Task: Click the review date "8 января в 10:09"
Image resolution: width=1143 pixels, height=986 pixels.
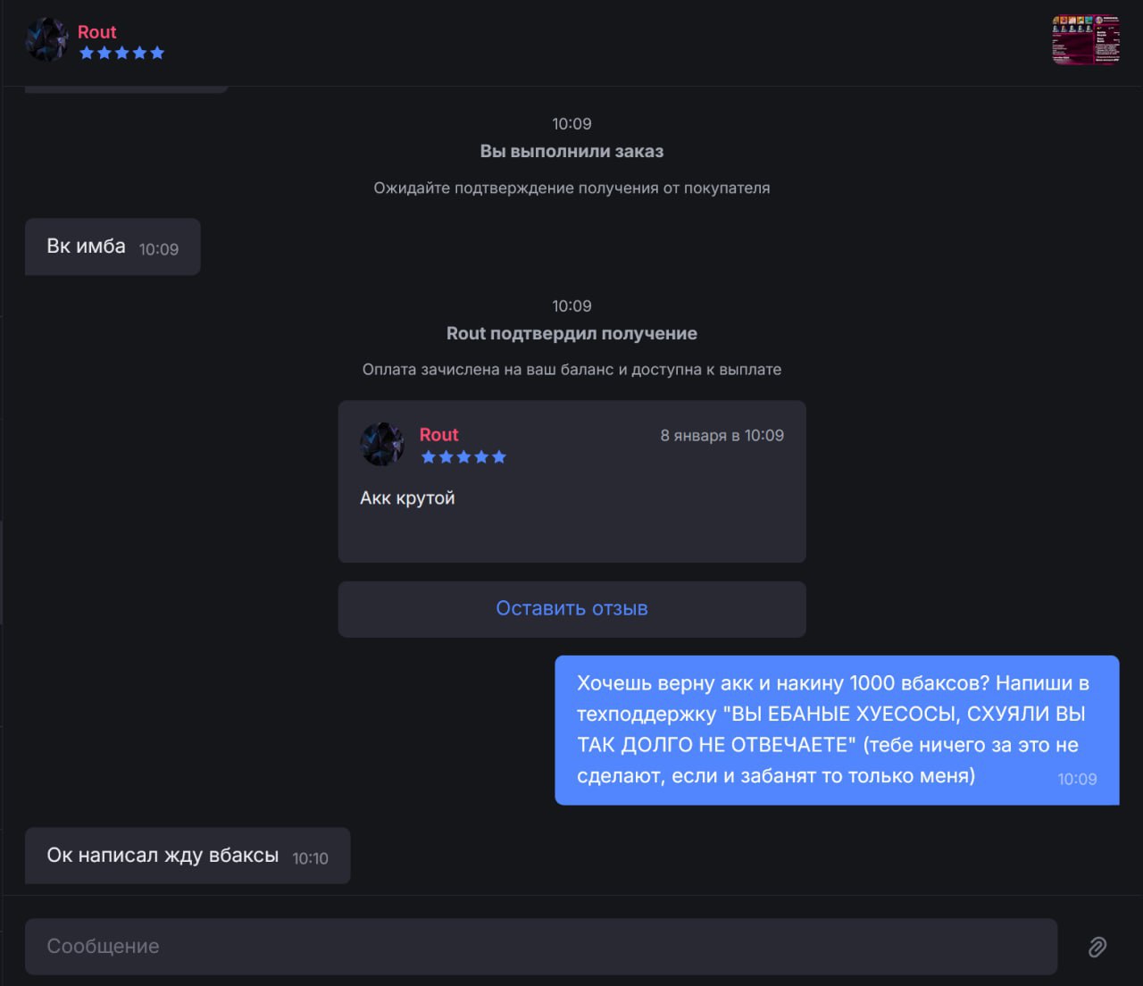Action: pos(722,436)
